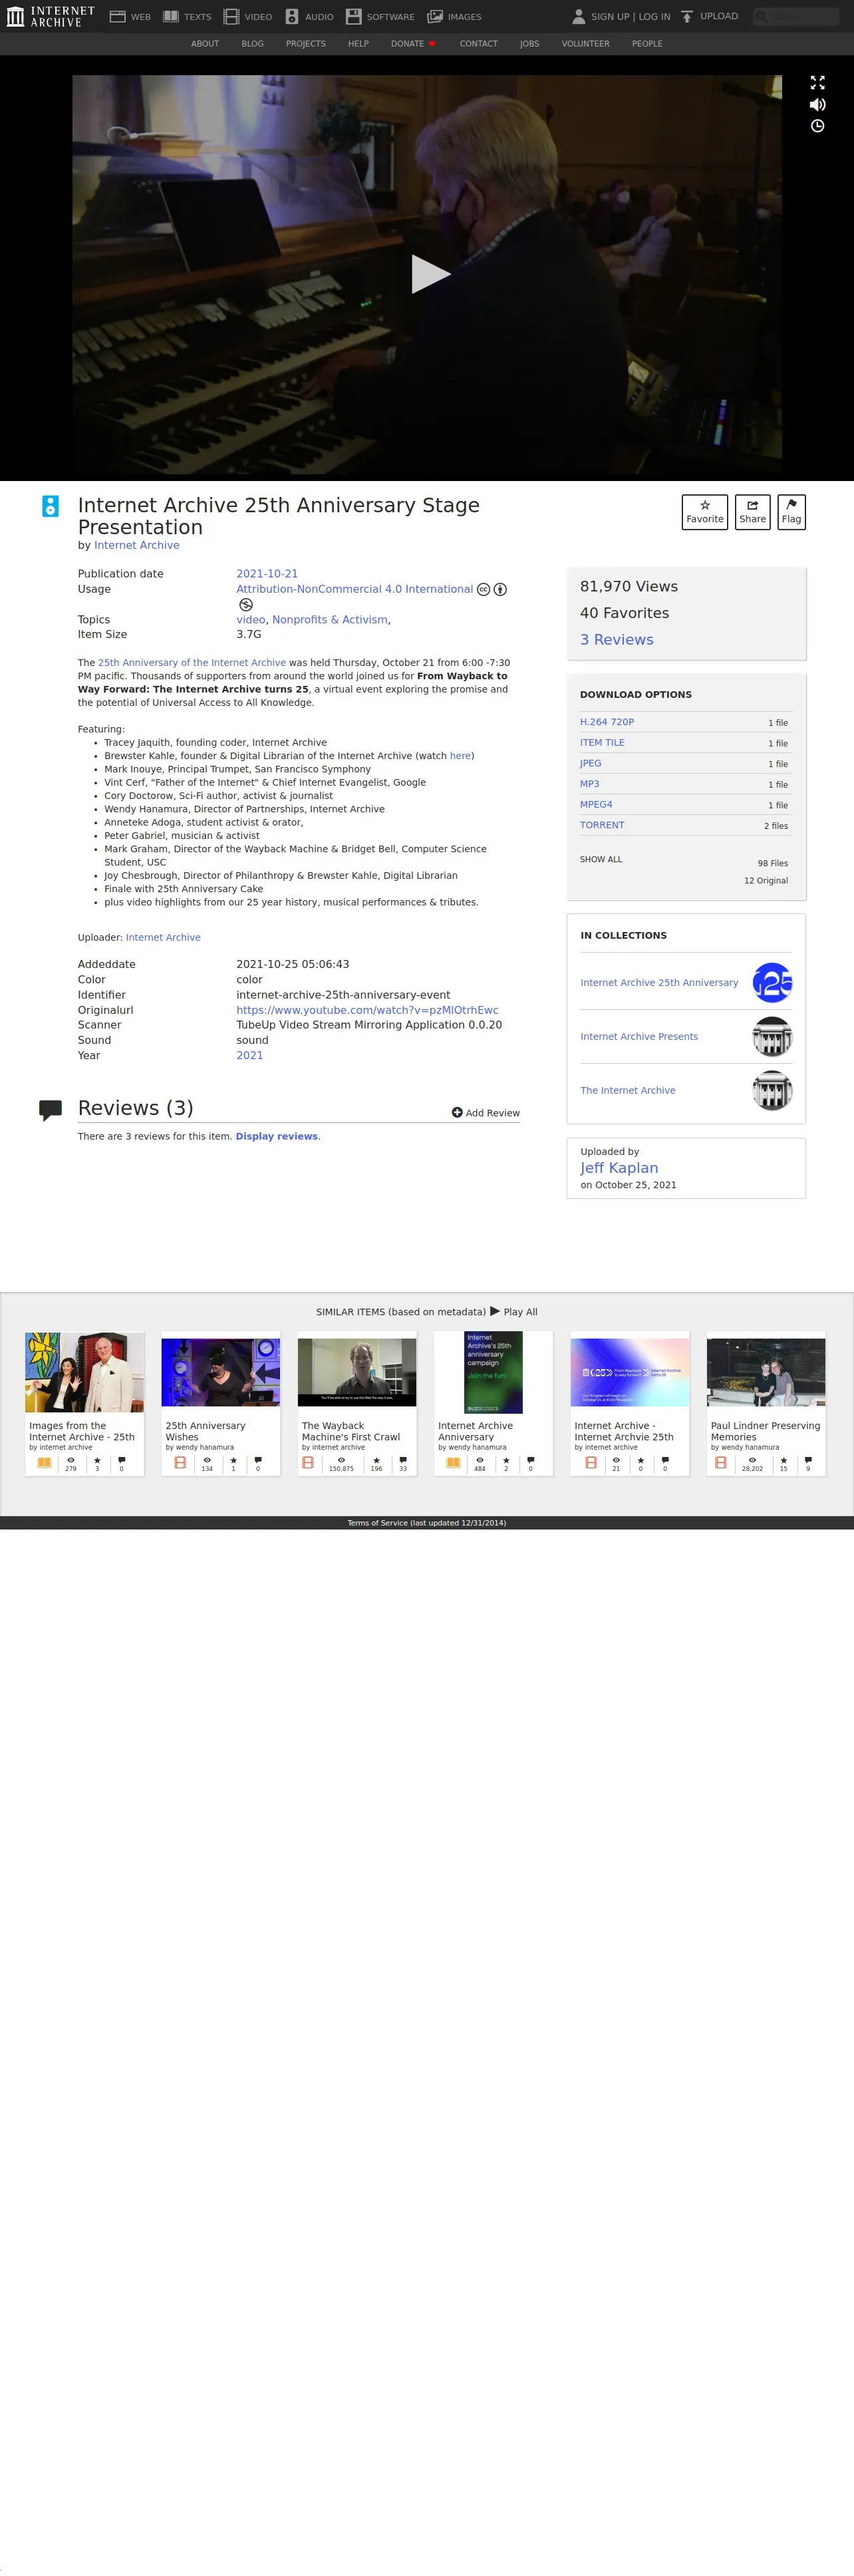This screenshot has height=2576, width=854.
Task: Open the Internet Archive Presents collection
Action: (639, 1037)
